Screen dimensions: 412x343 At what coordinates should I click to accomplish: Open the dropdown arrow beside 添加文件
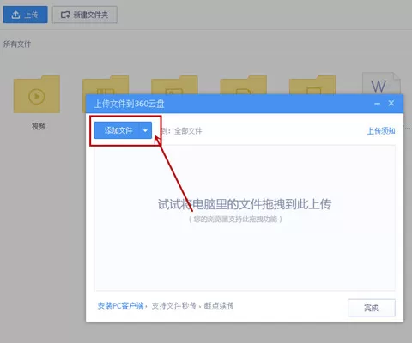click(145, 130)
